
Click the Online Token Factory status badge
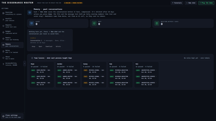[x=73, y=3]
